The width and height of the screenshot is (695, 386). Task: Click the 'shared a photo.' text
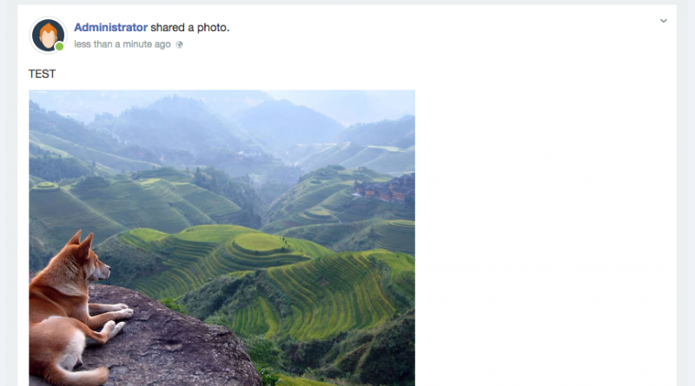(x=189, y=28)
